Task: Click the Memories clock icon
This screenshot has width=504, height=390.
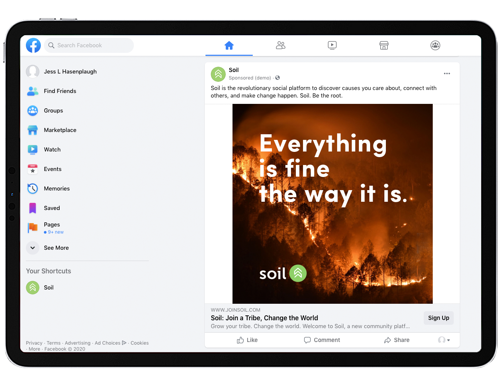Action: pyautogui.click(x=33, y=189)
